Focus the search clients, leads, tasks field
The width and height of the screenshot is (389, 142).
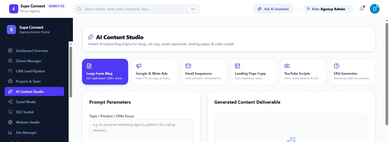click(137, 9)
